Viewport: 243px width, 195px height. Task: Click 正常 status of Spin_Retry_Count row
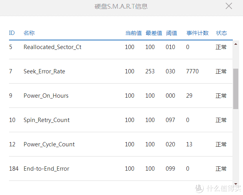[x=221, y=120]
